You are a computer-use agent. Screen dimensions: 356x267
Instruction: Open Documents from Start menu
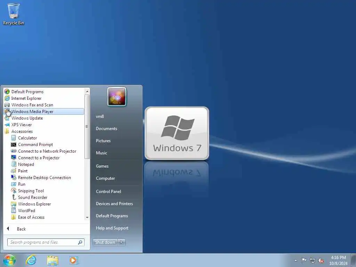point(106,129)
